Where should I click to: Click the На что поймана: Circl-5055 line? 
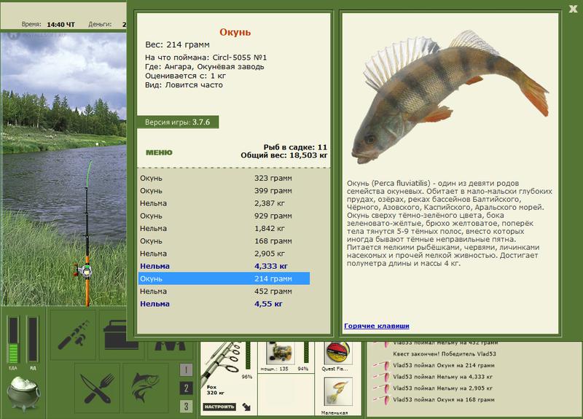(206, 58)
